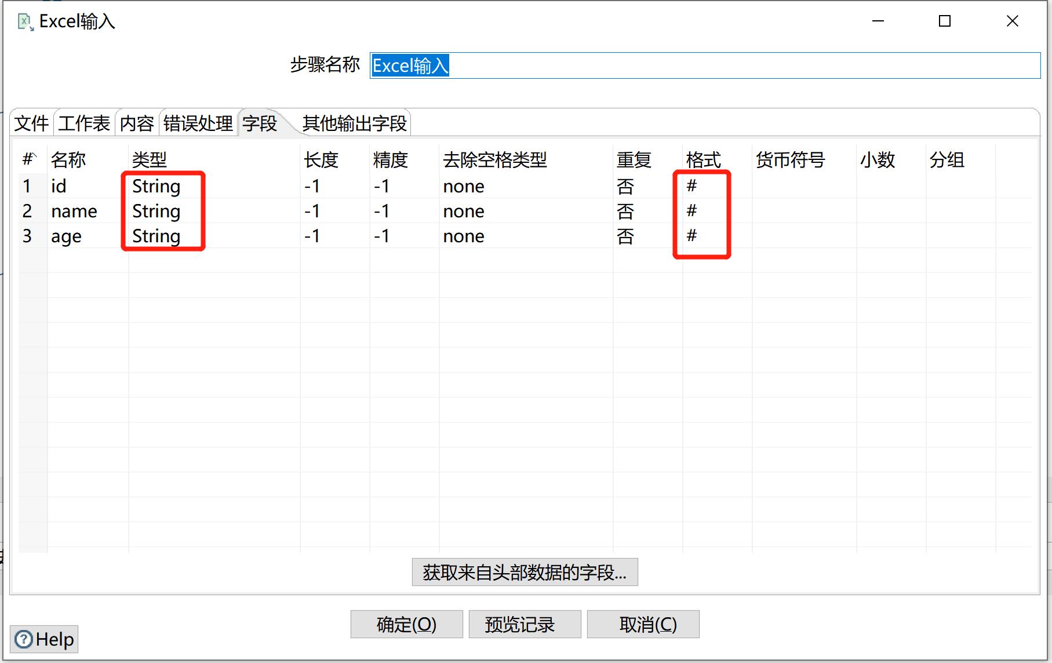This screenshot has height=663, width=1052.
Task: Cancel with the 取消(C) button
Action: click(x=643, y=624)
